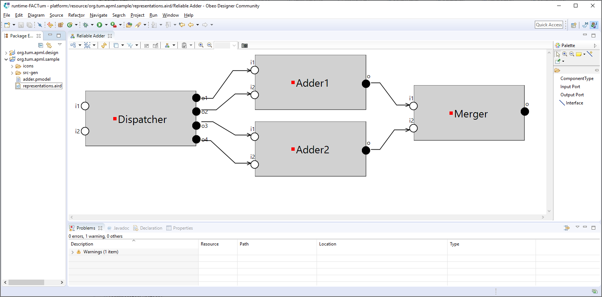Toggle Link with Editor in Package Explorer
The image size is (602, 297).
49,45
